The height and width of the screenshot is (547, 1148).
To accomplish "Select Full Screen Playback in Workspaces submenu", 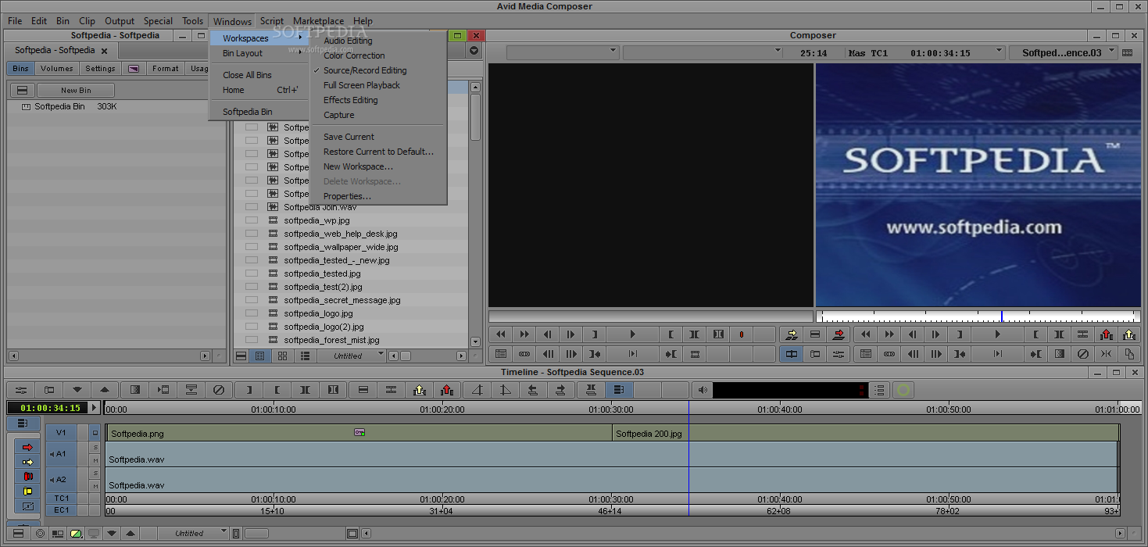I will pos(361,85).
